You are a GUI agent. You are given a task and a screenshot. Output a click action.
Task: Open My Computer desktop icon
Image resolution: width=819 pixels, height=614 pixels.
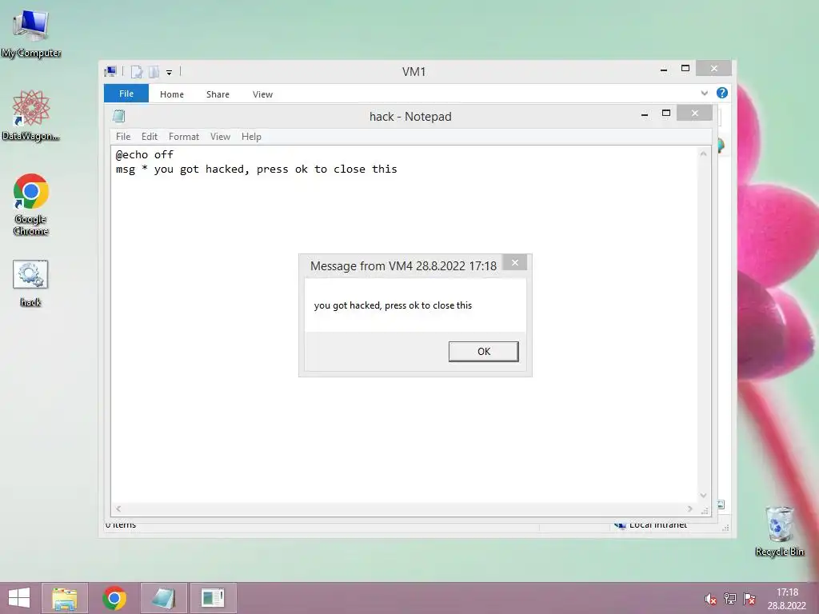tap(31, 33)
